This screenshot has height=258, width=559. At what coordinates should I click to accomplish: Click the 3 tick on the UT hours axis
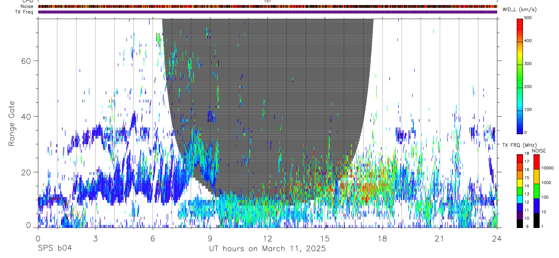(x=96, y=238)
